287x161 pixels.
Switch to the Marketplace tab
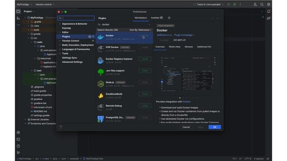pyautogui.click(x=140, y=18)
